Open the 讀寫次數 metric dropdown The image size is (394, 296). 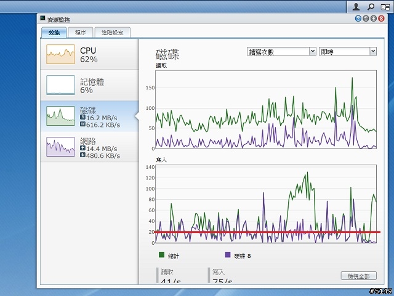[x=281, y=51]
